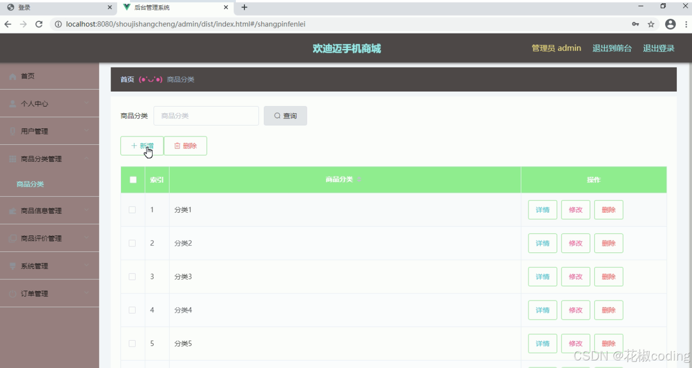The image size is (692, 368).
Task: Expand 个人中心 using its chevron arrow
Action: pos(87,104)
